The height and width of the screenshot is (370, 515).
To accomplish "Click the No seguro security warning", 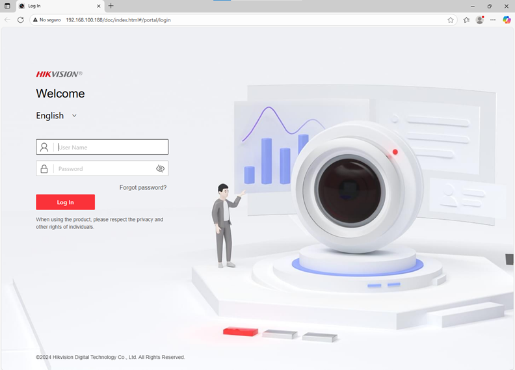I will coord(47,20).
